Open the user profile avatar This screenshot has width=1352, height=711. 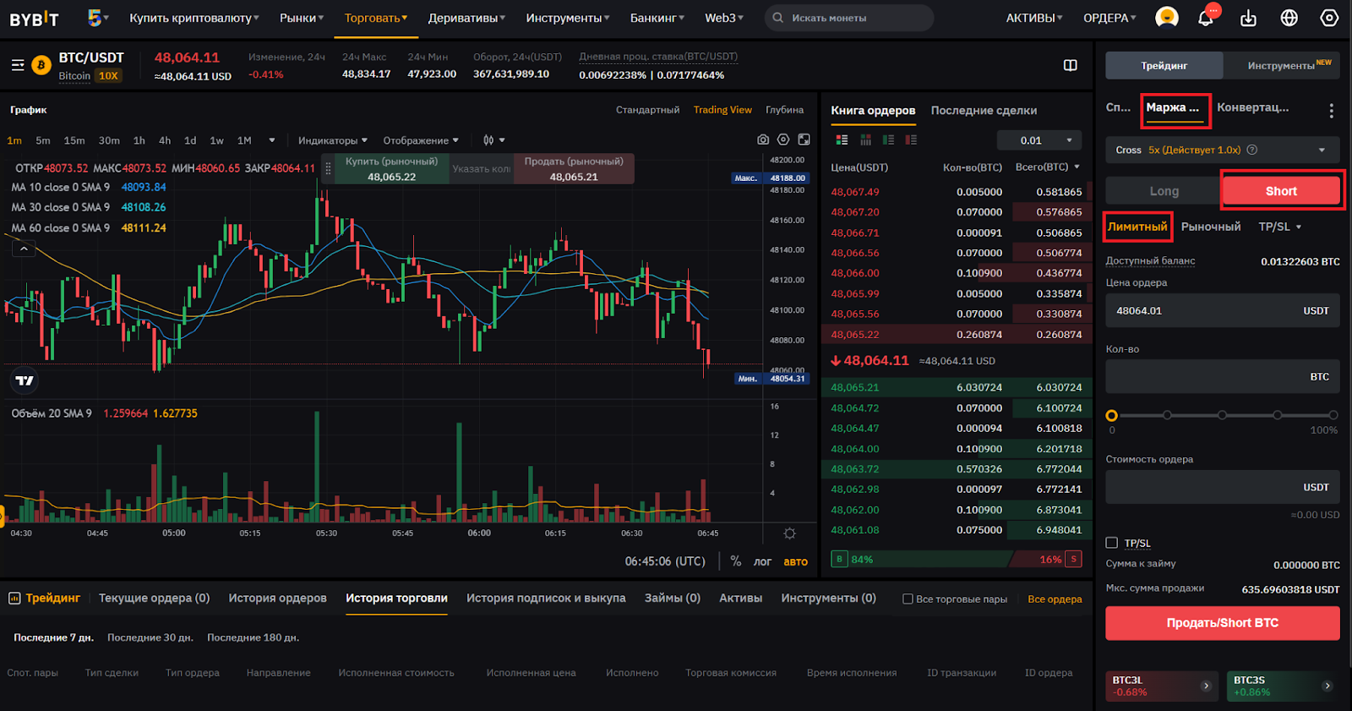tap(1166, 18)
